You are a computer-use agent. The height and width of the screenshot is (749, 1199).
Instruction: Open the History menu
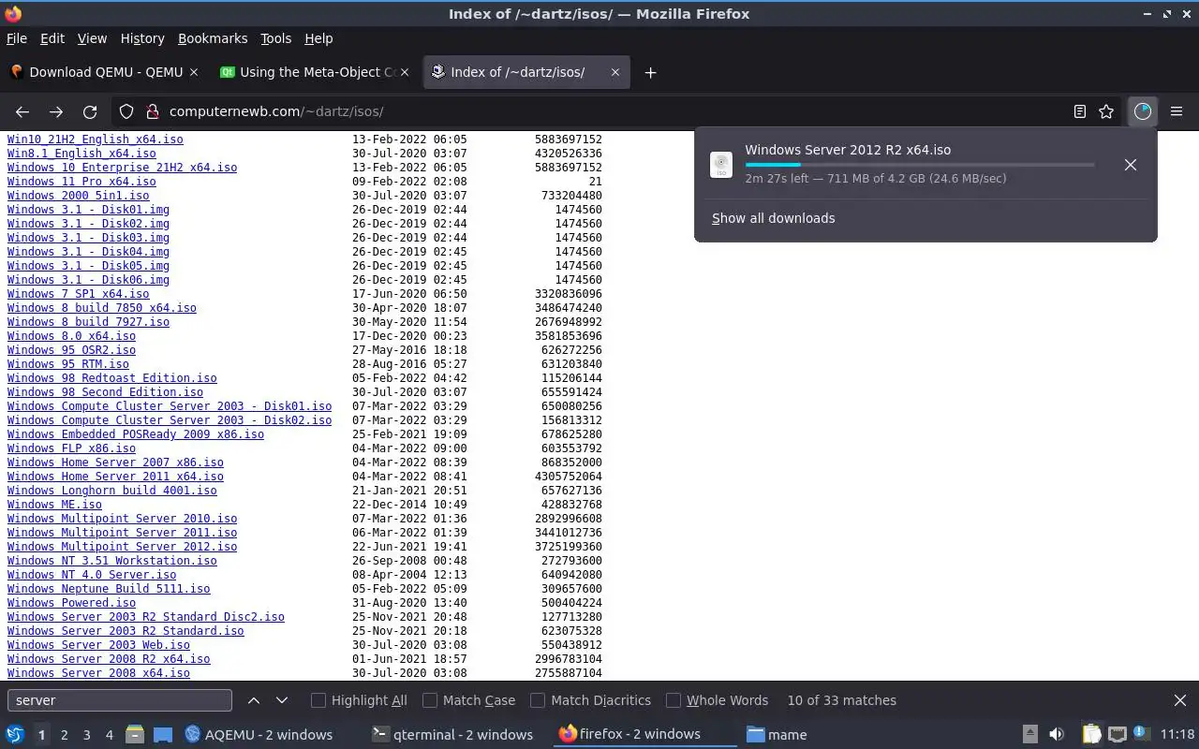pos(142,38)
